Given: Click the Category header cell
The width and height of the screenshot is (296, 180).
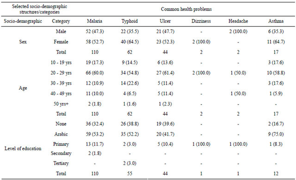Looking at the screenshot, I should (61, 21).
